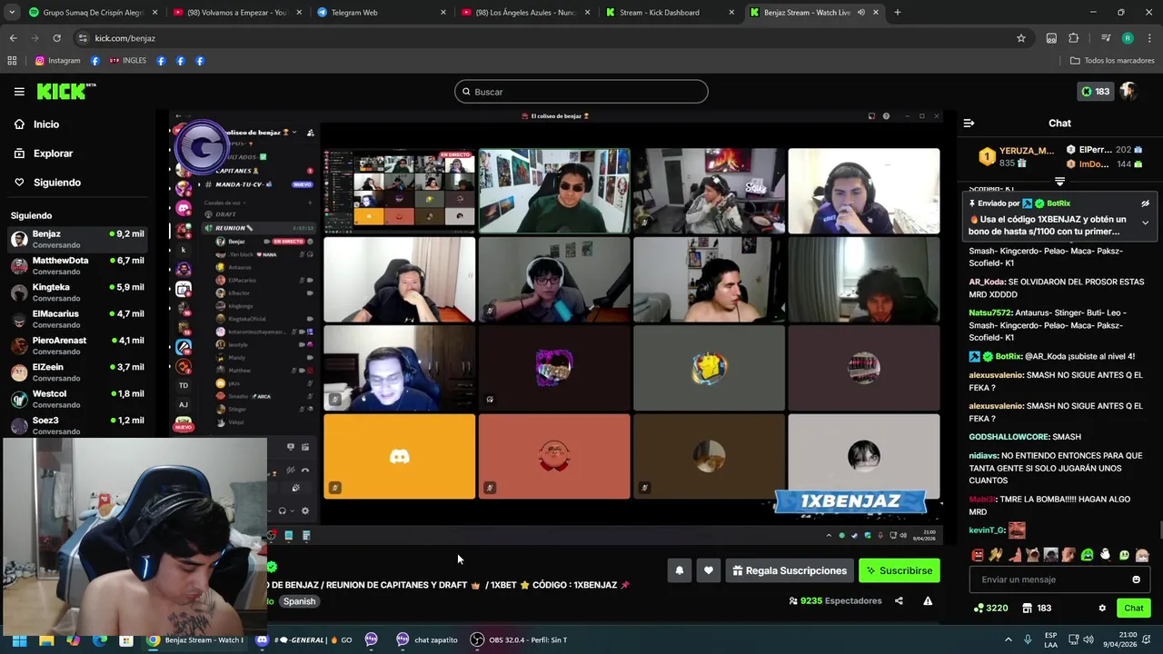Open the tab search dropdown arrow

[11, 13]
